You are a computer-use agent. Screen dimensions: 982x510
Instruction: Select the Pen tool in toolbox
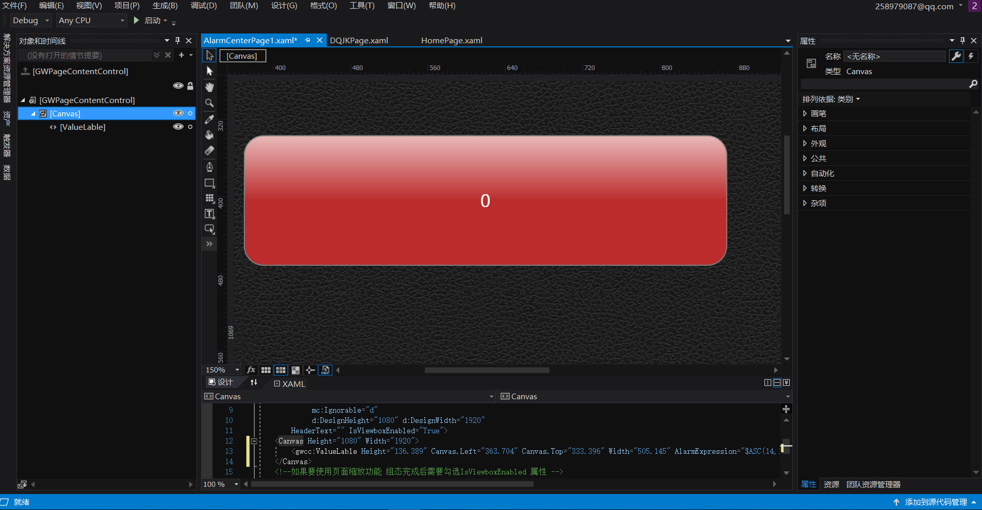[x=209, y=167]
